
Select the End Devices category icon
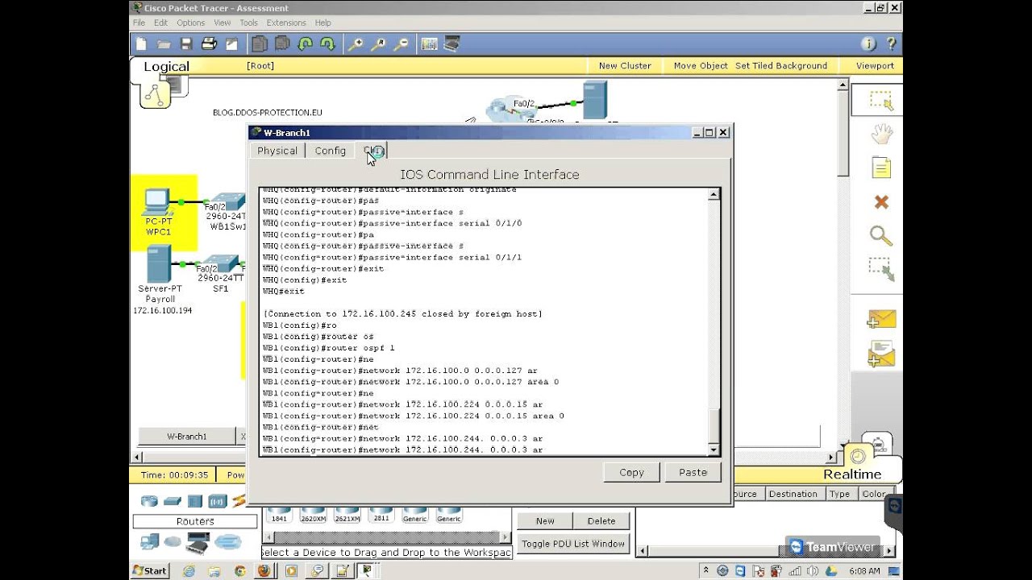point(149,542)
